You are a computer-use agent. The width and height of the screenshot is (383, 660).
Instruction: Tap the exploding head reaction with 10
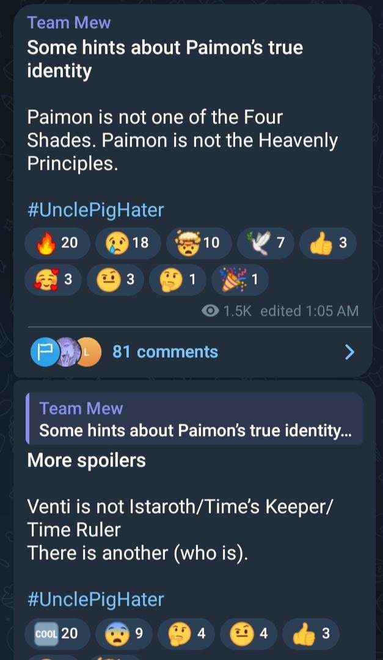pos(198,242)
